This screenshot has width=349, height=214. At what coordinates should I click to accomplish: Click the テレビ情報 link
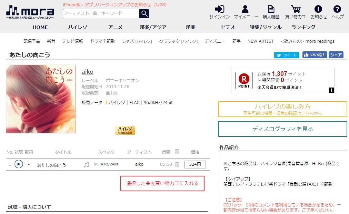tap(72, 41)
